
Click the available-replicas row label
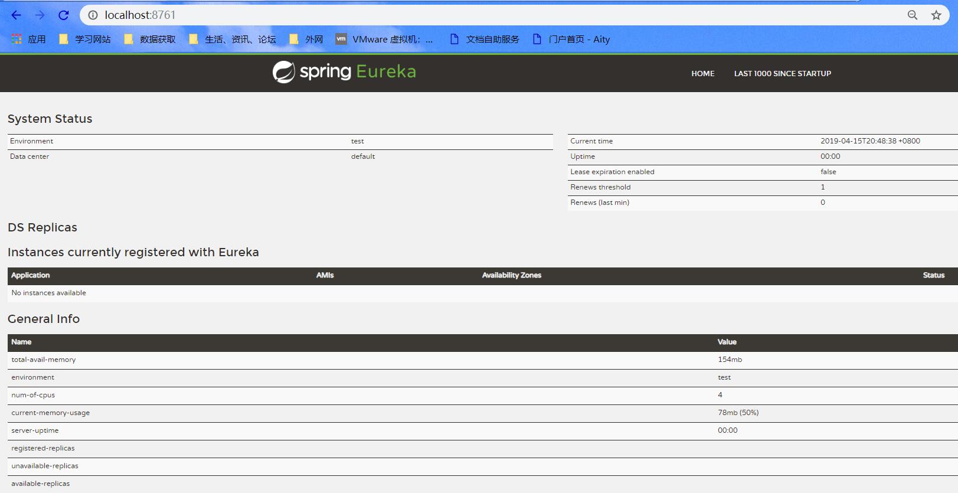tap(41, 484)
